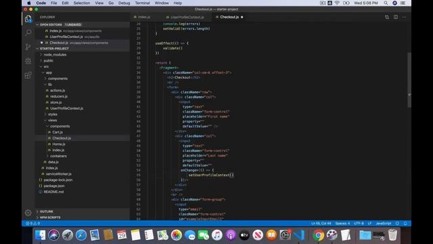Click the notifications bell in status bar
433x244 pixels.
405,223
